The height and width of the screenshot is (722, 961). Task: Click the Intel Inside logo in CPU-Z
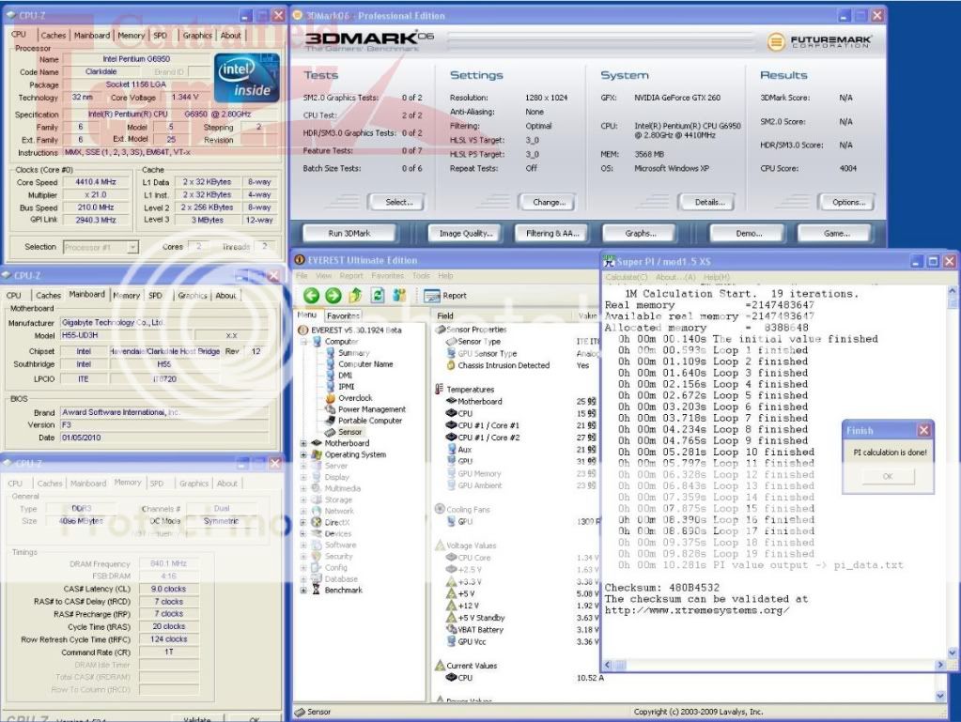(x=248, y=77)
